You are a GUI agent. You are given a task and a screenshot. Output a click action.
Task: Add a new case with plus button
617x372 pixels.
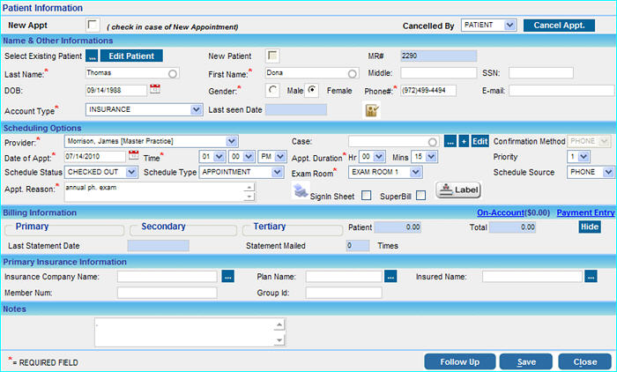tap(464, 141)
